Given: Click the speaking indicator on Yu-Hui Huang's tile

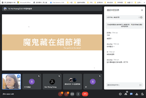Looking at the screenshot, I should click(18, 76).
